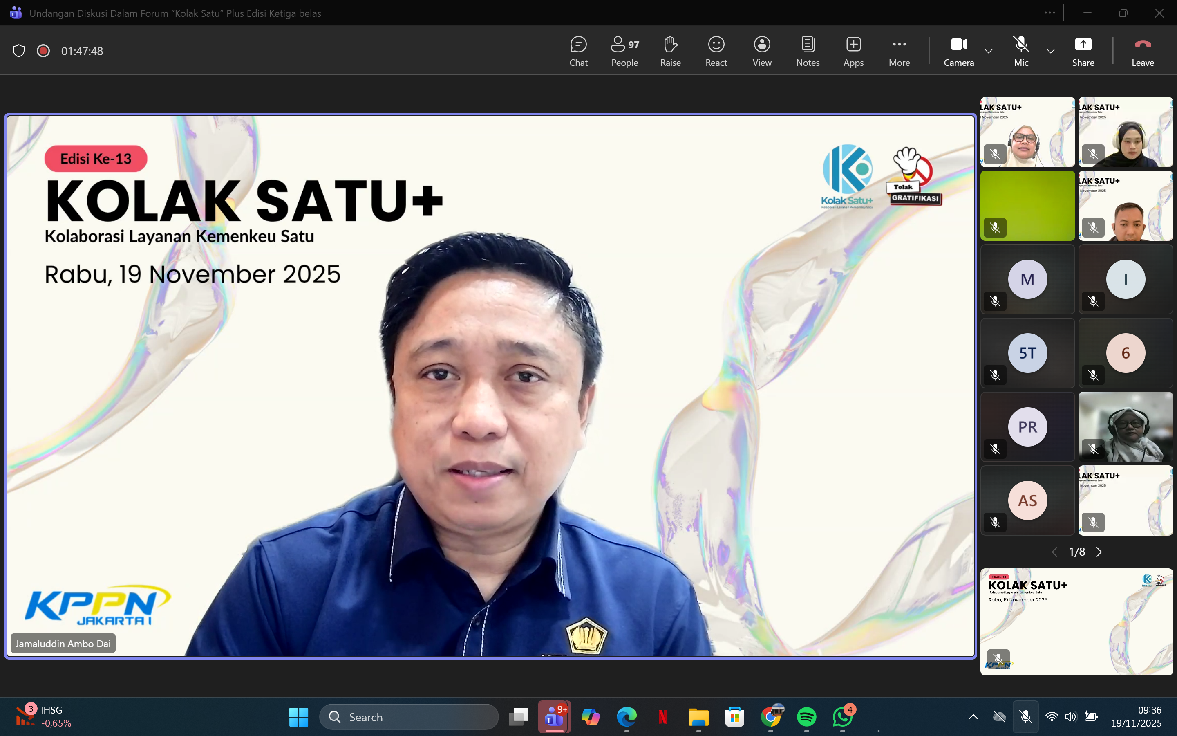Image resolution: width=1177 pixels, height=736 pixels.
Task: Open the Apps menu
Action: coord(853,51)
